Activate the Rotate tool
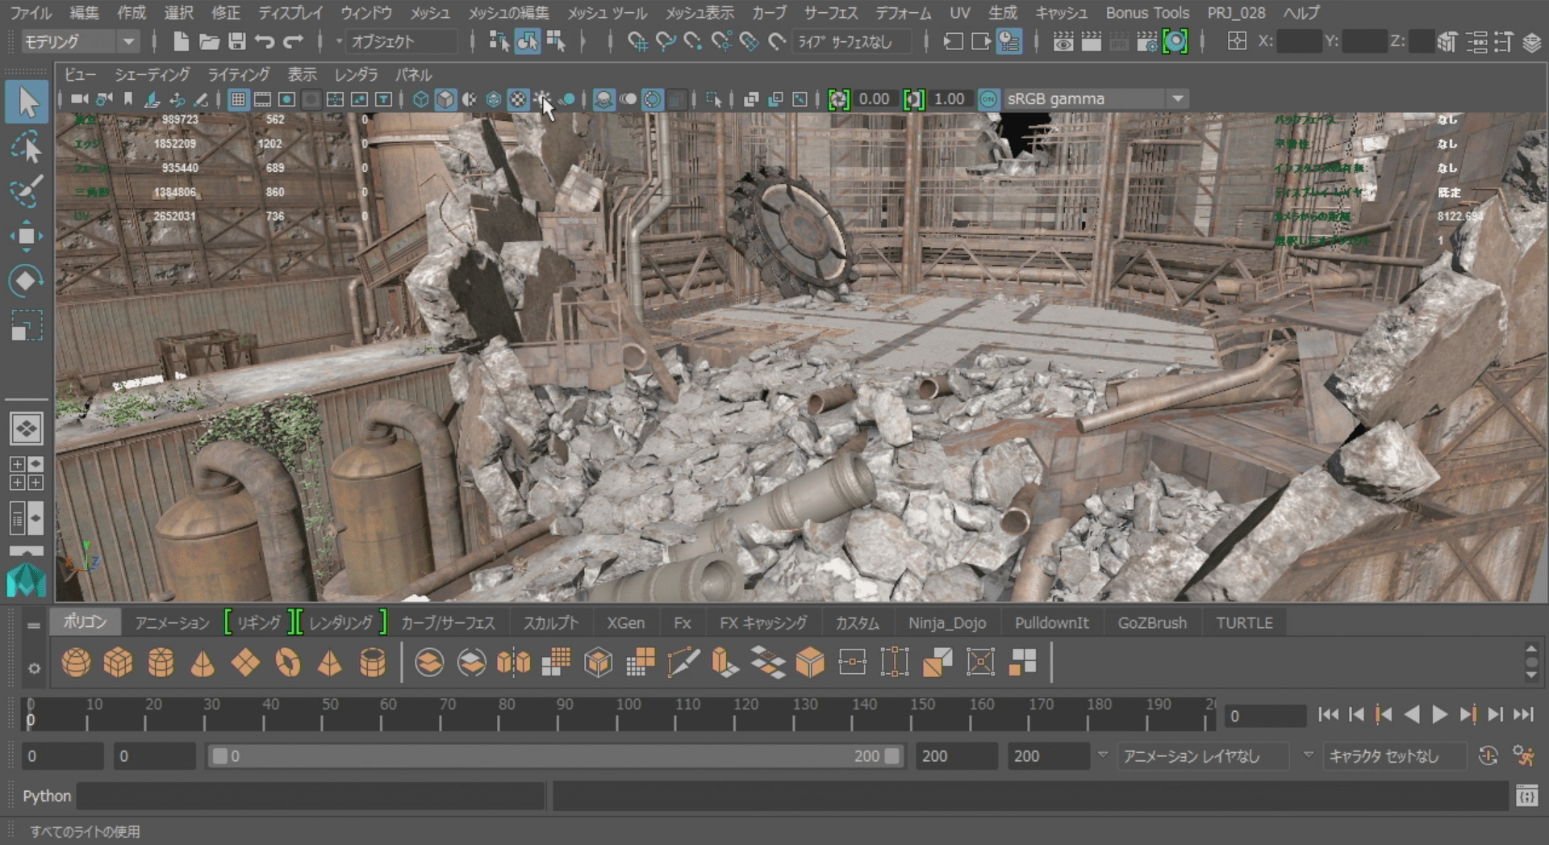The height and width of the screenshot is (845, 1549). tap(26, 281)
